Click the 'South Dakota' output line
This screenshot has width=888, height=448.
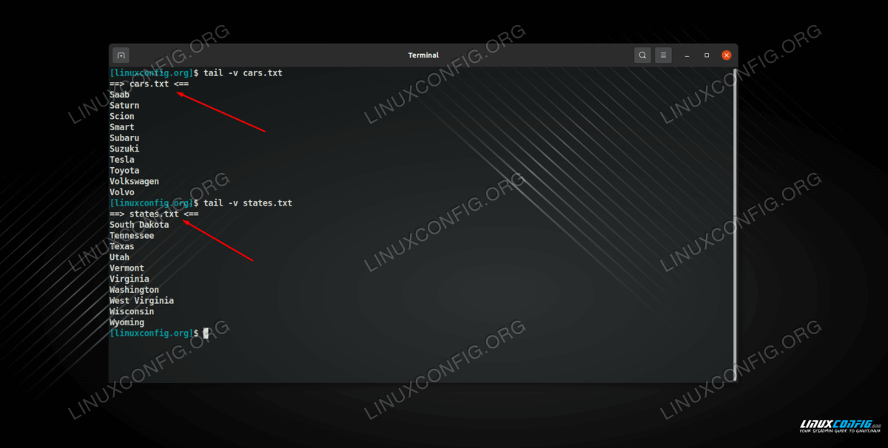(139, 225)
